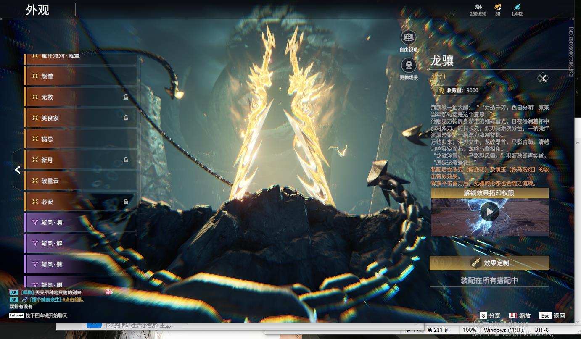Select the 破重云 skin entry
The height and width of the screenshot is (339, 581).
pos(81,181)
